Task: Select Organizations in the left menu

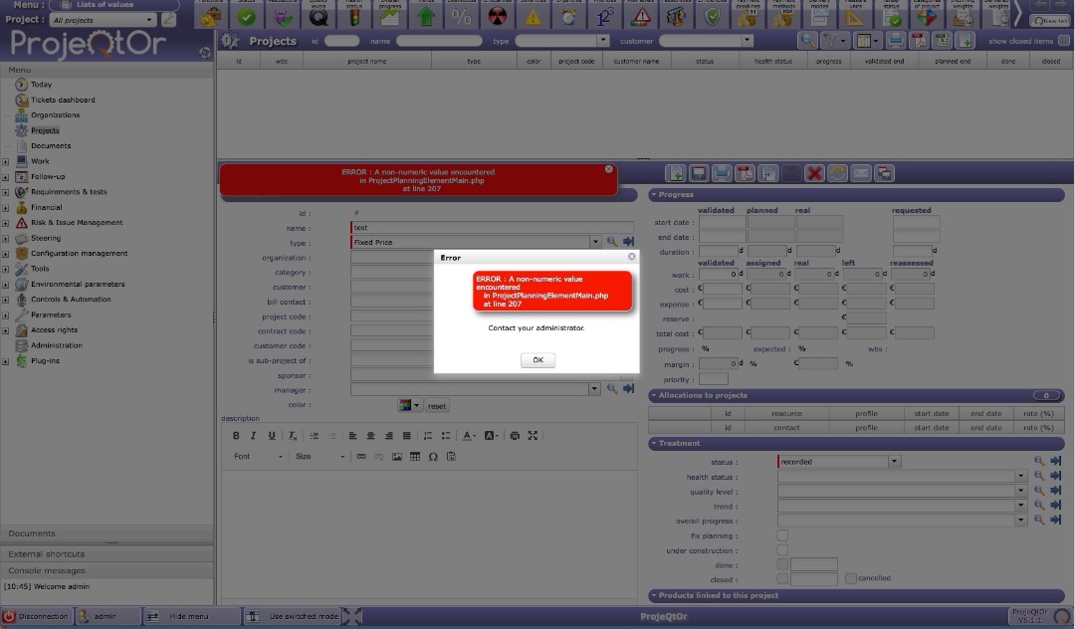Action: (x=55, y=115)
